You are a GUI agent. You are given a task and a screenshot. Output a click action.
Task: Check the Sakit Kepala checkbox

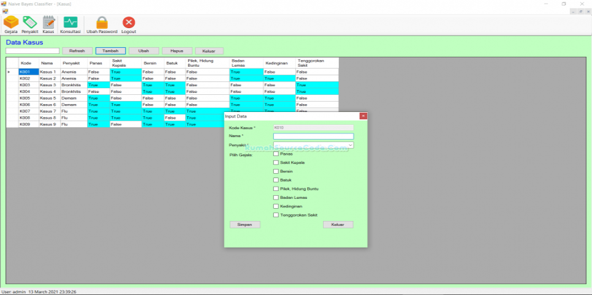point(276,162)
